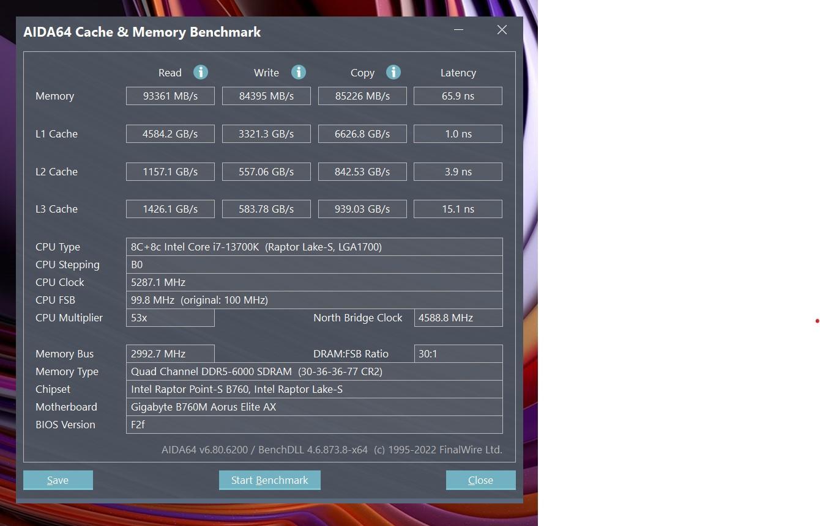Click the Save button
The height and width of the screenshot is (526, 820).
pos(58,480)
